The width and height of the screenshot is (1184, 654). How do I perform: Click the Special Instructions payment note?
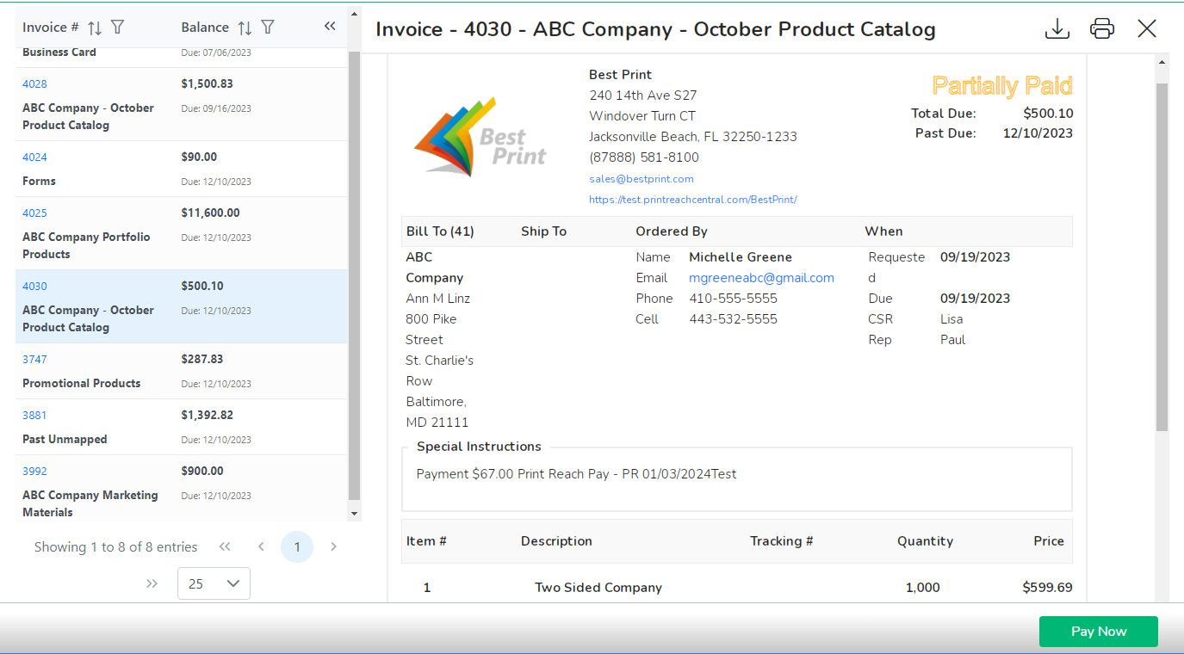(576, 474)
